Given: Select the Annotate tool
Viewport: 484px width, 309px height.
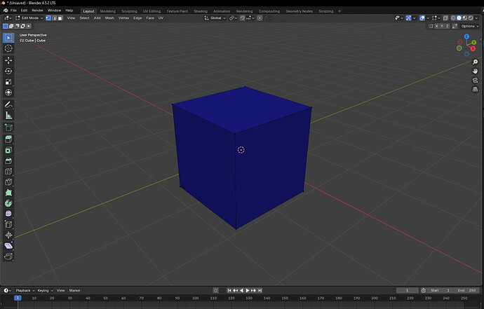Looking at the screenshot, I should point(8,105).
